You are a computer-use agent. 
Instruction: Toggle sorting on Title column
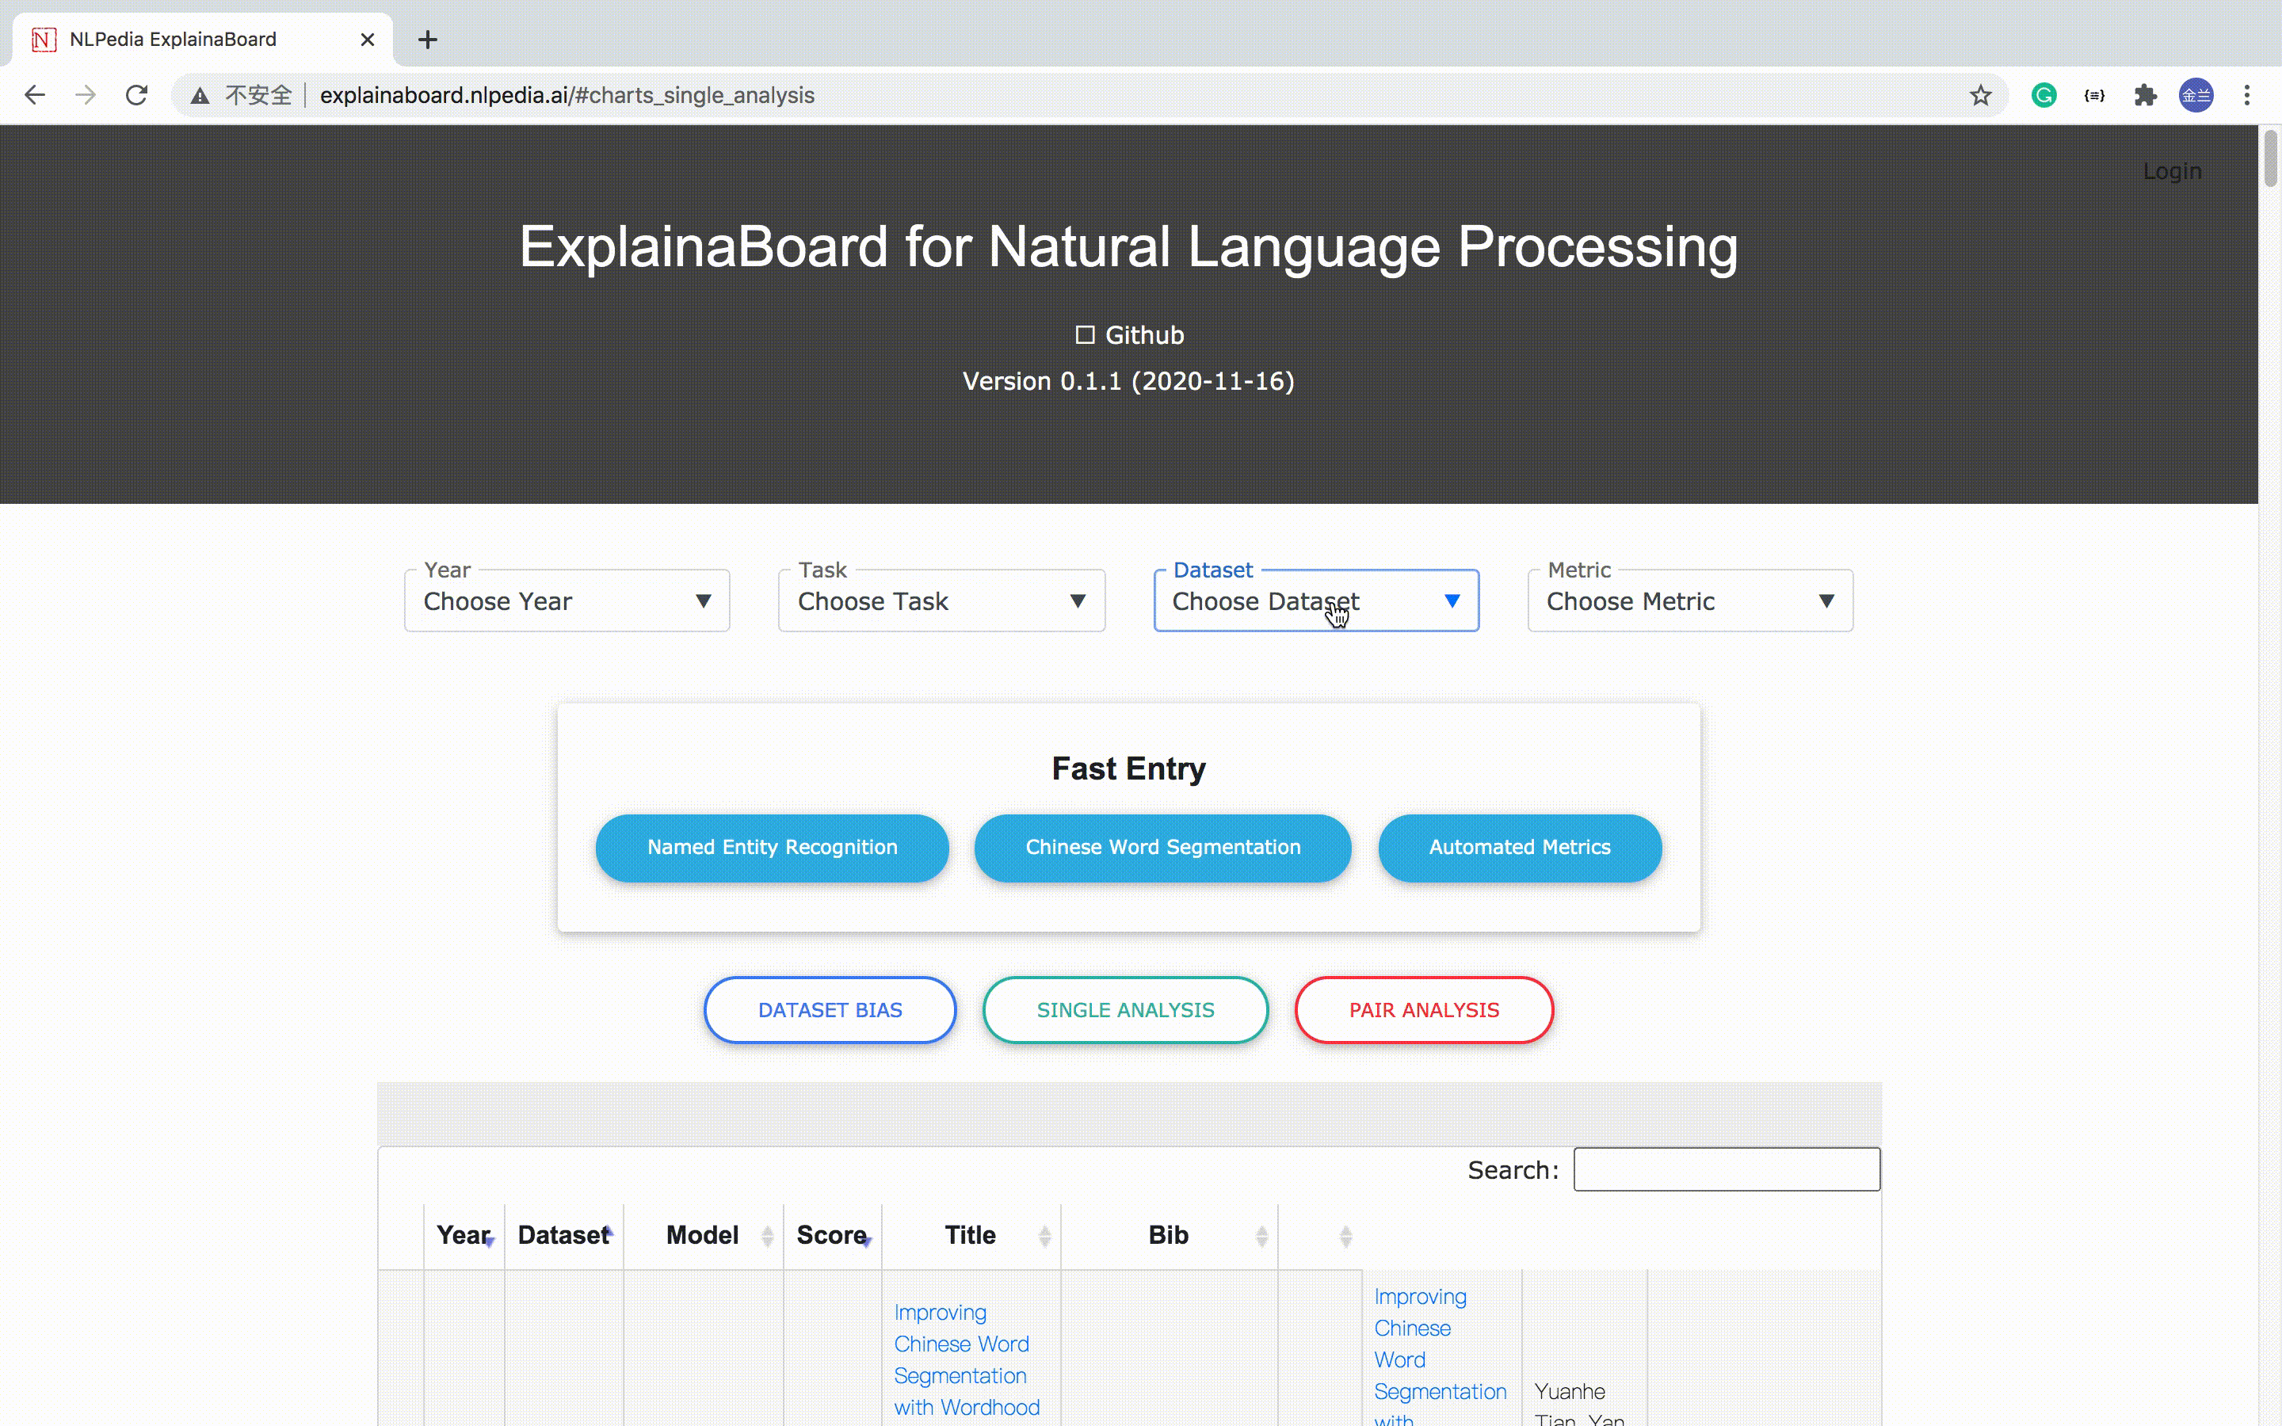point(971,1236)
